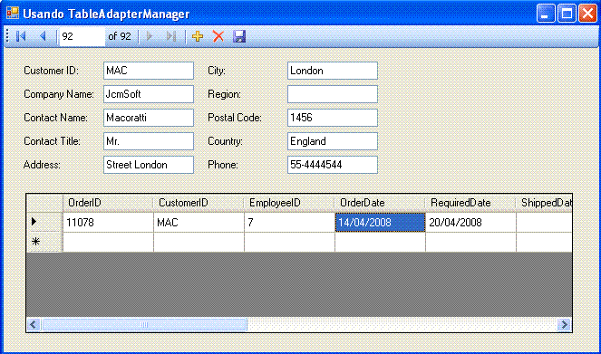Select the Country field with England
Screen dimensions: 601x354
(x=333, y=141)
